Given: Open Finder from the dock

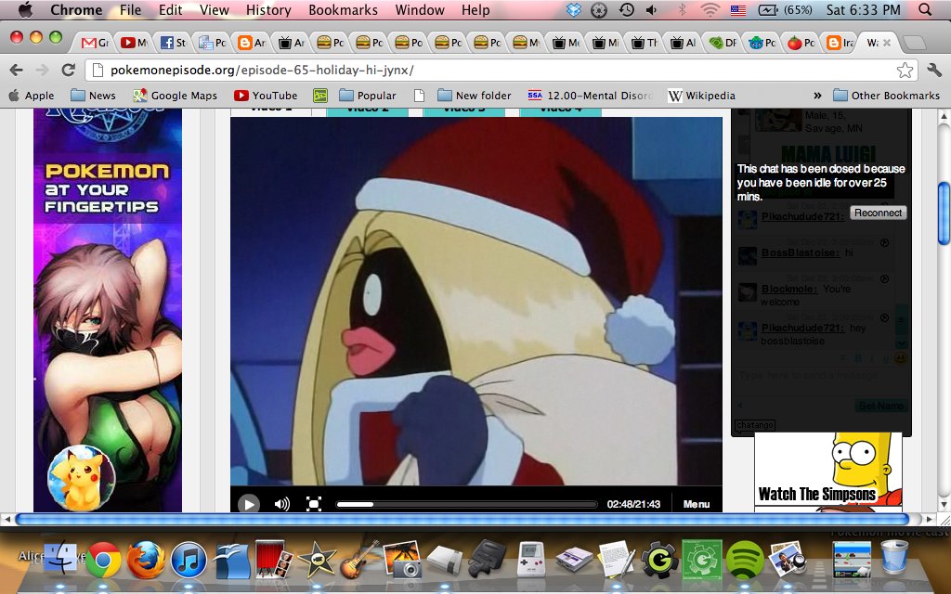Looking at the screenshot, I should [x=61, y=558].
